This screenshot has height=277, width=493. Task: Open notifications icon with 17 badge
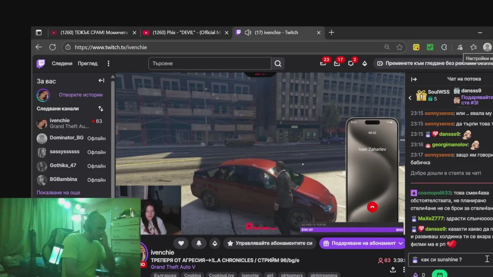coord(337,63)
